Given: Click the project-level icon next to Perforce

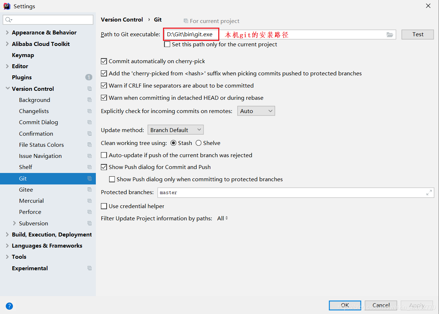Looking at the screenshot, I should 89,212.
